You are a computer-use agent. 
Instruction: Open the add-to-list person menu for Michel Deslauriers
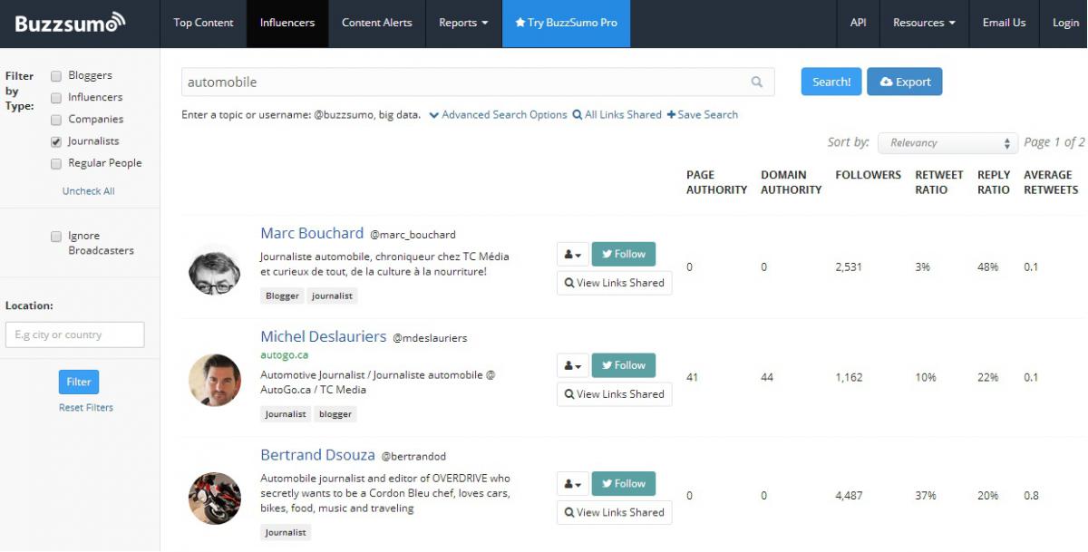pyautogui.click(x=573, y=366)
